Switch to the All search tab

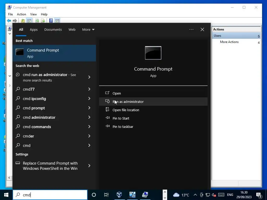[21, 30]
